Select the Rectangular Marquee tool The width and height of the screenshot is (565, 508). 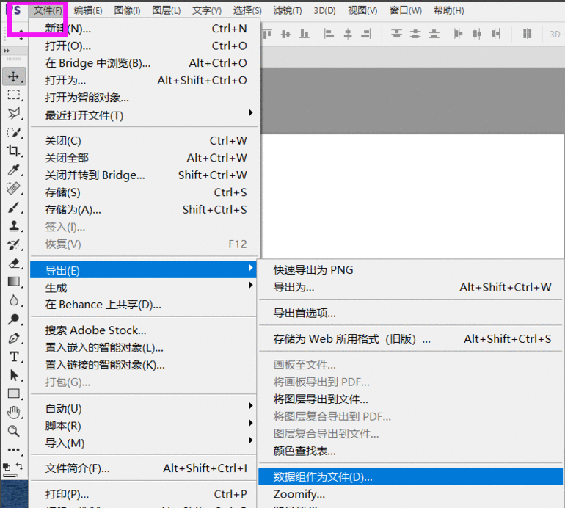pos(13,95)
